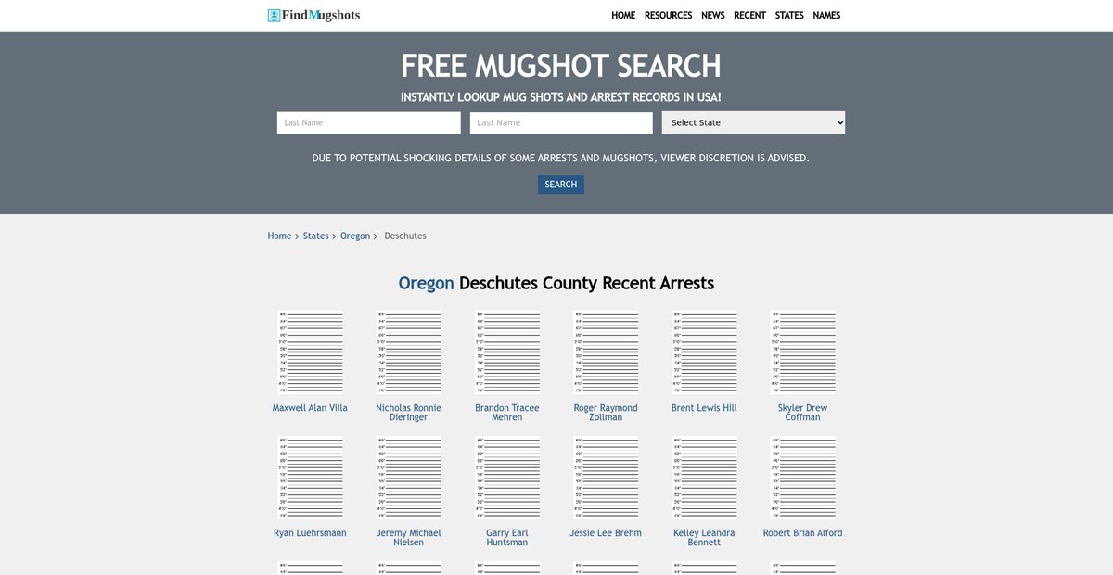Open the STATES menu item
This screenshot has width=1113, height=575.
(789, 16)
